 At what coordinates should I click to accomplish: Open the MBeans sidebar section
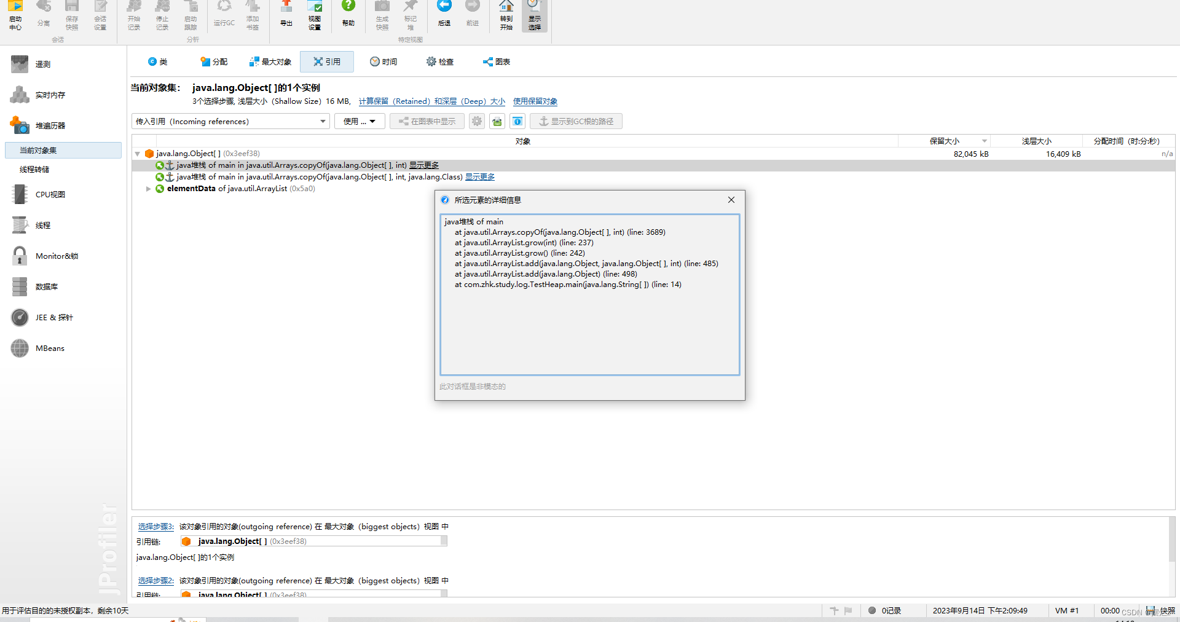click(50, 348)
